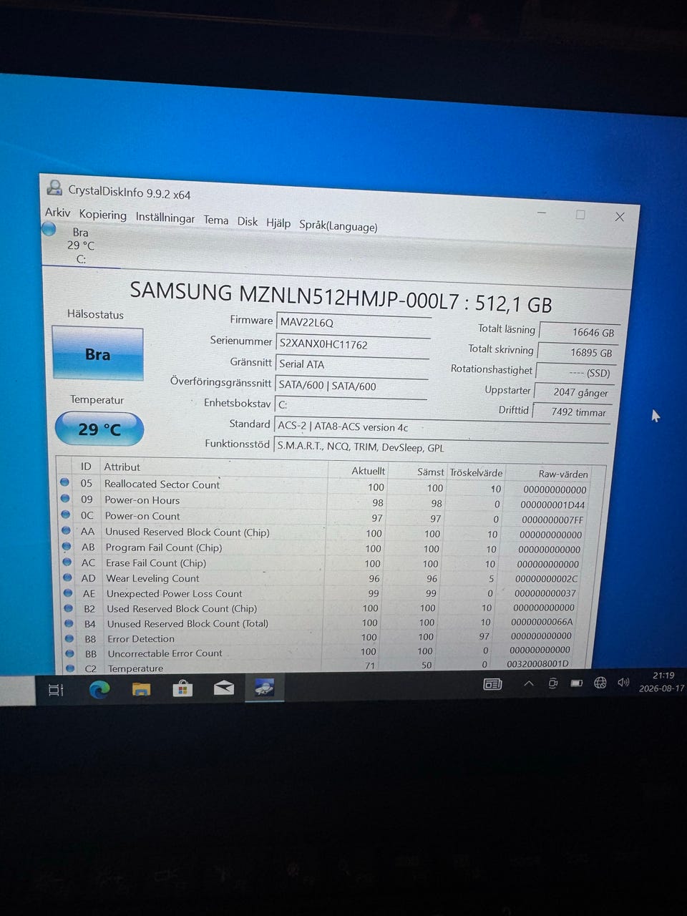Click the 29 °C temperature button
Screen dimensions: 687x916
tap(99, 429)
